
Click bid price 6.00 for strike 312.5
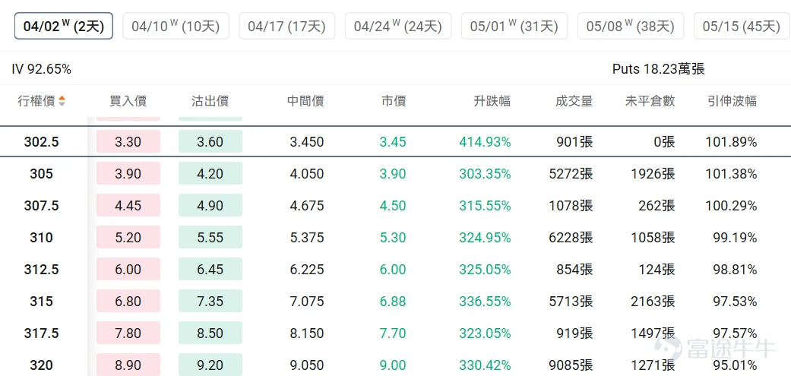pyautogui.click(x=128, y=269)
